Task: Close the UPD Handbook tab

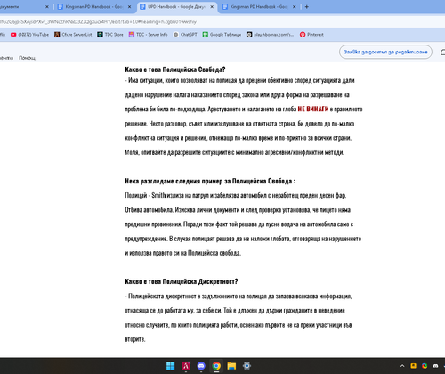Action: pyautogui.click(x=212, y=7)
